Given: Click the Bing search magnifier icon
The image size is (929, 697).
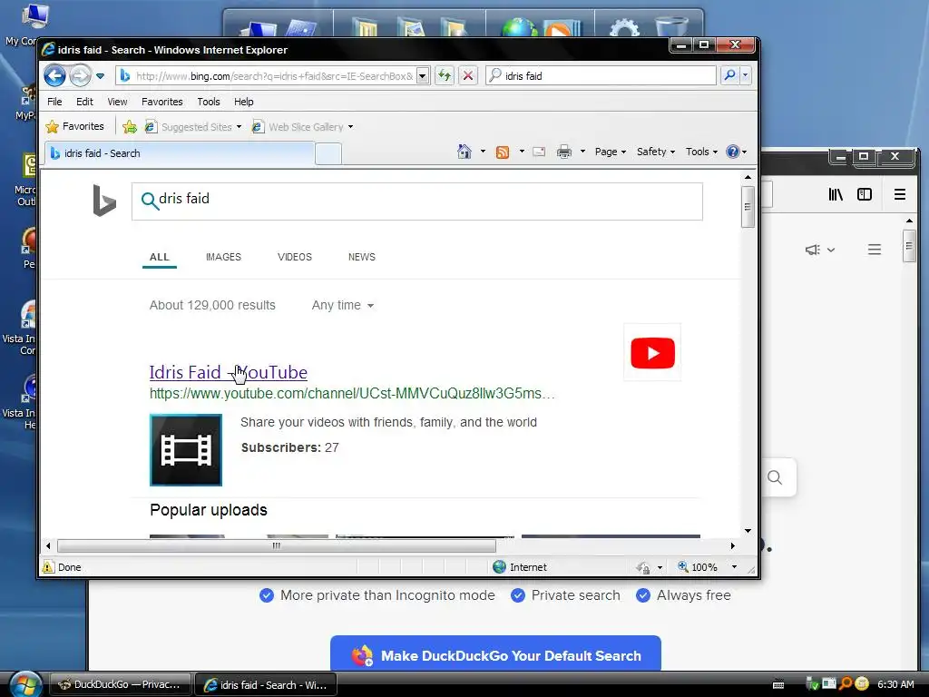Looking at the screenshot, I should pos(150,201).
